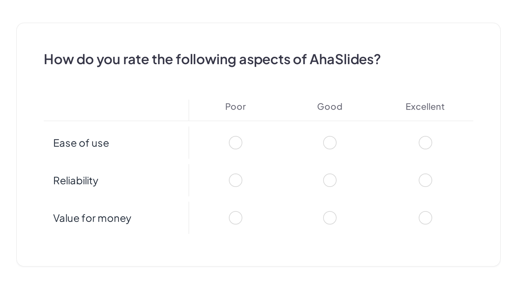Click blank card area below the table
Screen dimensions: 517x290
click(258, 250)
